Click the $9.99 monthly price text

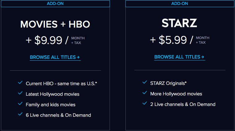[48, 40]
